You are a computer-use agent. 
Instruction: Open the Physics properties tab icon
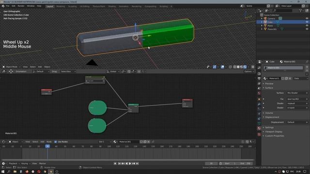click(x=259, y=114)
